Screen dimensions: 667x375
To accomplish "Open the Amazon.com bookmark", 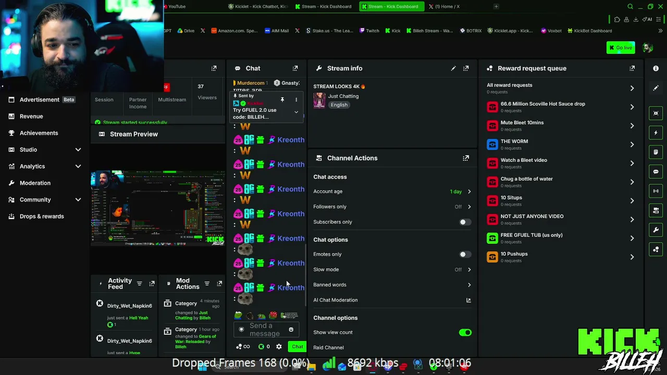I will [234, 31].
